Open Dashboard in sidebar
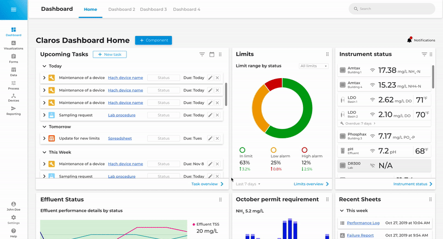Image resolution: width=443 pixels, height=239 pixels. [13, 32]
